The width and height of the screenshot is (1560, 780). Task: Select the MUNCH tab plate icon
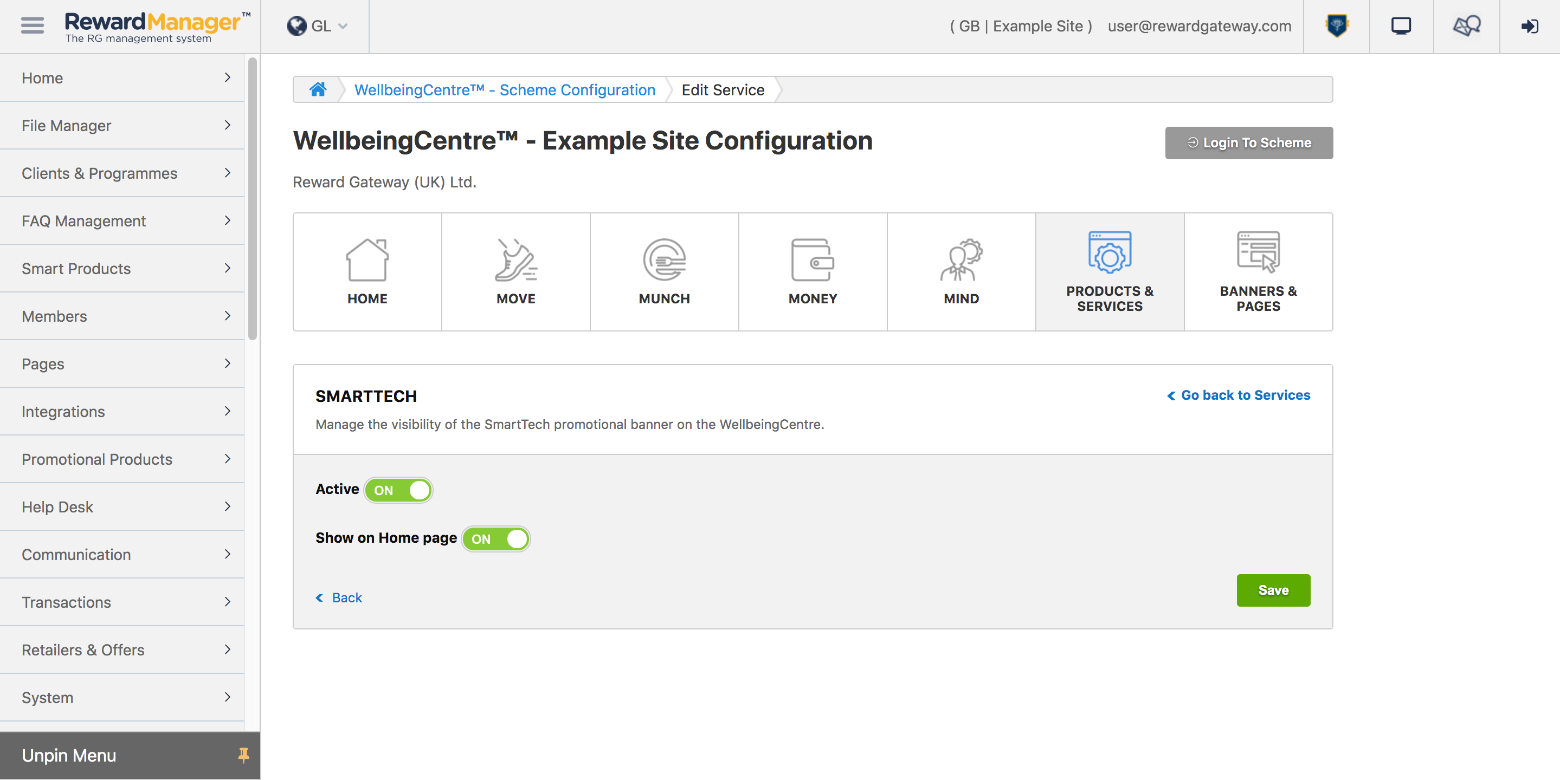click(x=665, y=259)
